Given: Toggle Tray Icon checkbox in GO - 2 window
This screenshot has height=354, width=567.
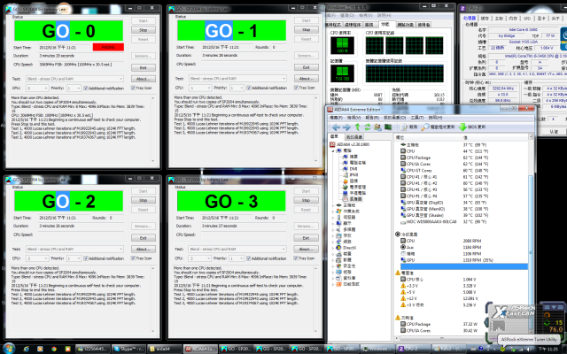Looking at the screenshot, I should (x=133, y=258).
